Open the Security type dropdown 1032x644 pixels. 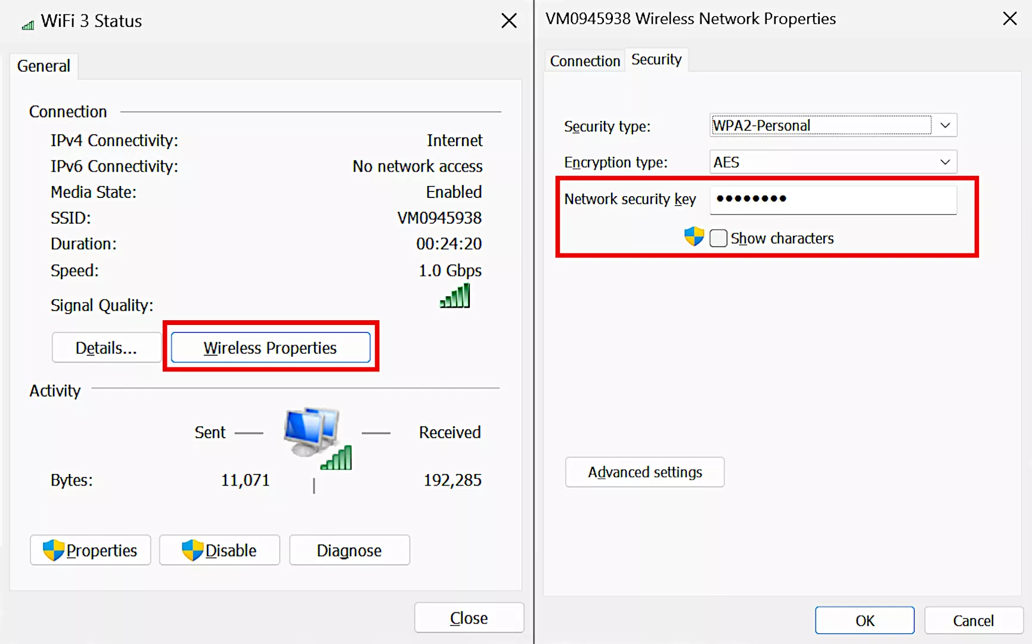[945, 125]
